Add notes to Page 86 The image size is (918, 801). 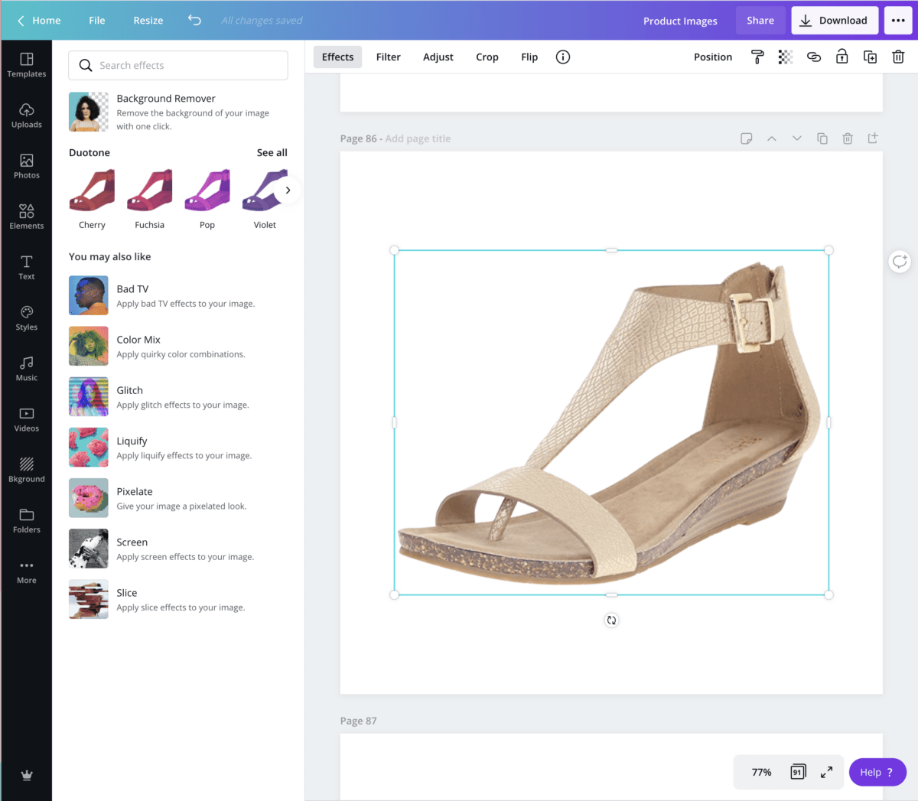[746, 138]
